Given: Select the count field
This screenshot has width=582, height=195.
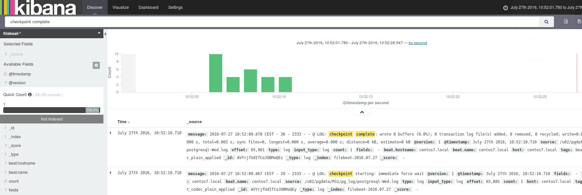Looking at the screenshot, I should click(14, 181).
